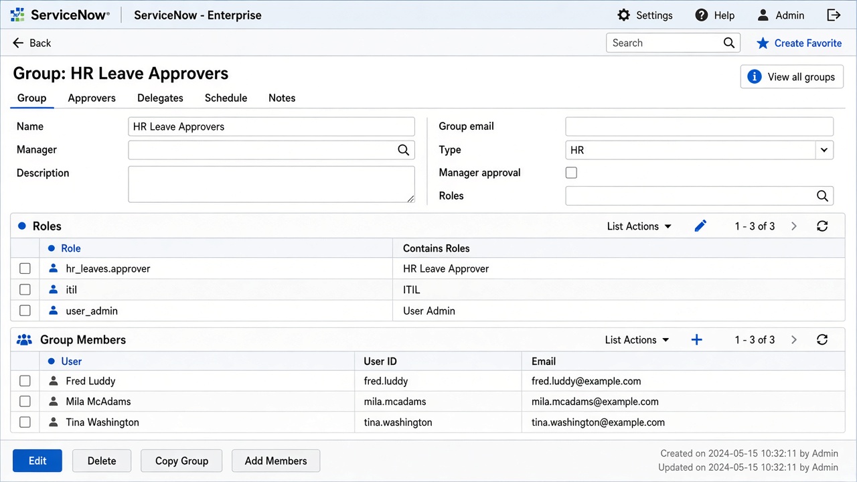Viewport: 857px width, 482px height.
Task: Click the View all groups button
Action: tap(792, 76)
